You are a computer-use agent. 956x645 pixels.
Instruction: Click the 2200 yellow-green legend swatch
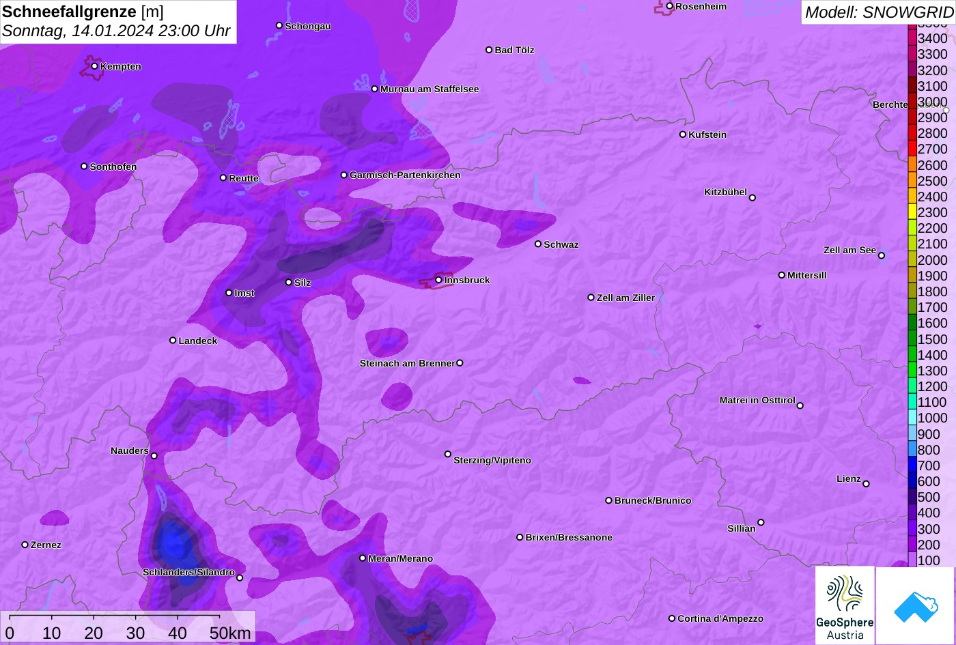(x=912, y=228)
